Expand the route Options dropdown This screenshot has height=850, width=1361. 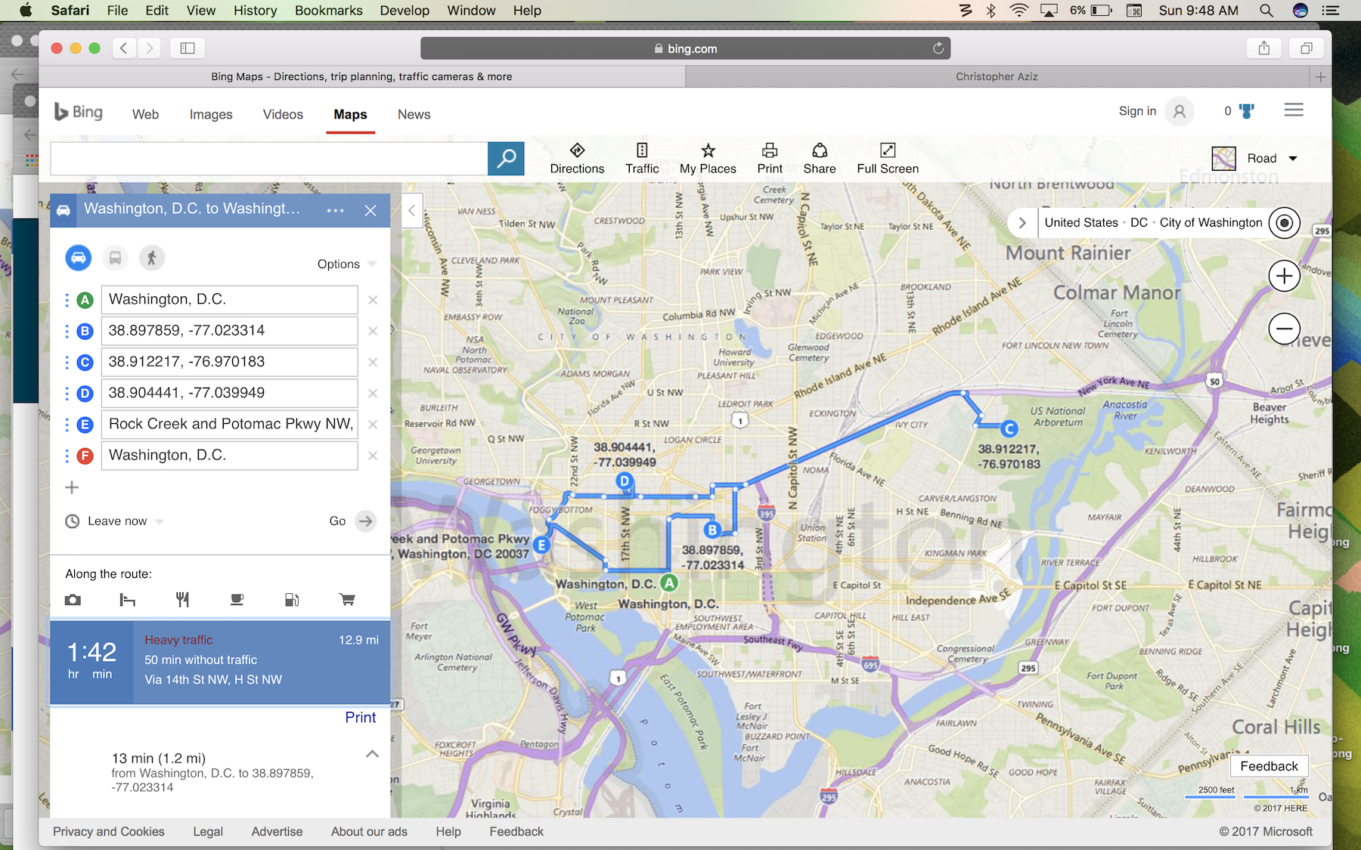[x=347, y=264]
